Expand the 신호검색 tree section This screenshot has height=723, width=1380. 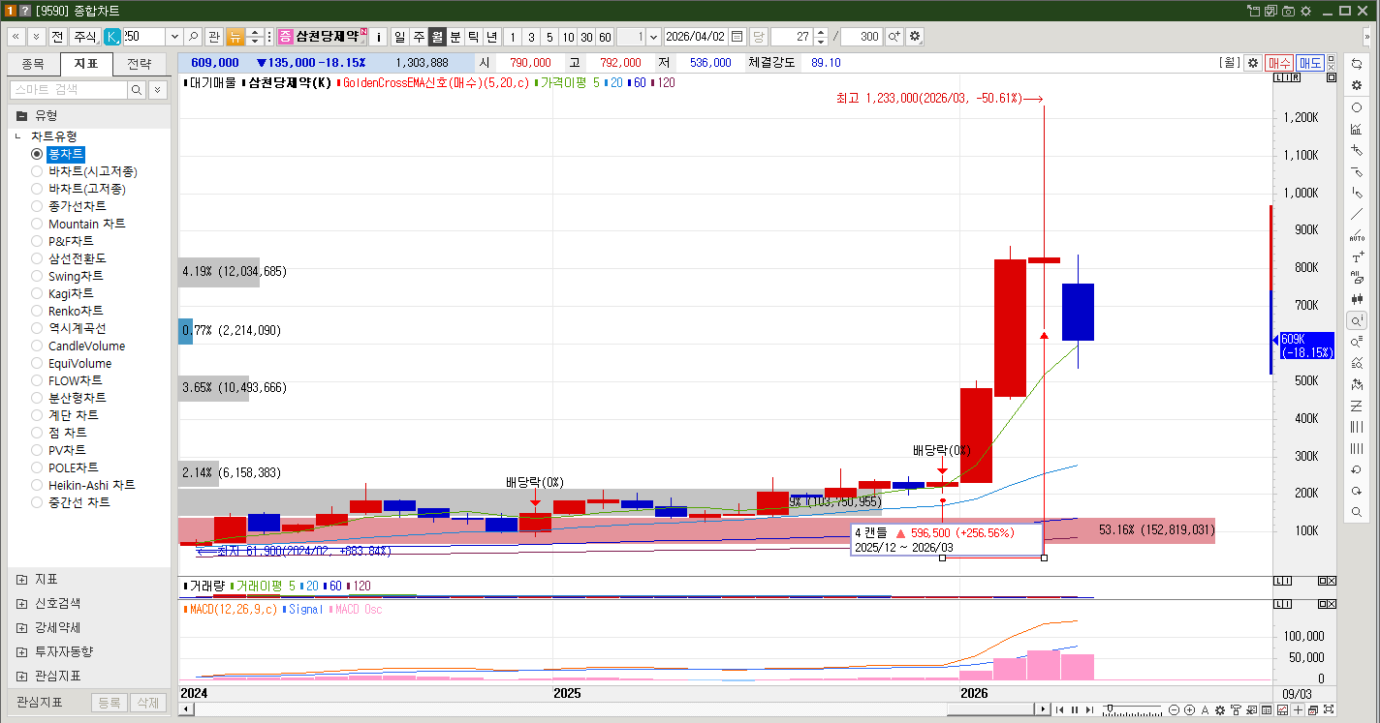pyautogui.click(x=21, y=603)
